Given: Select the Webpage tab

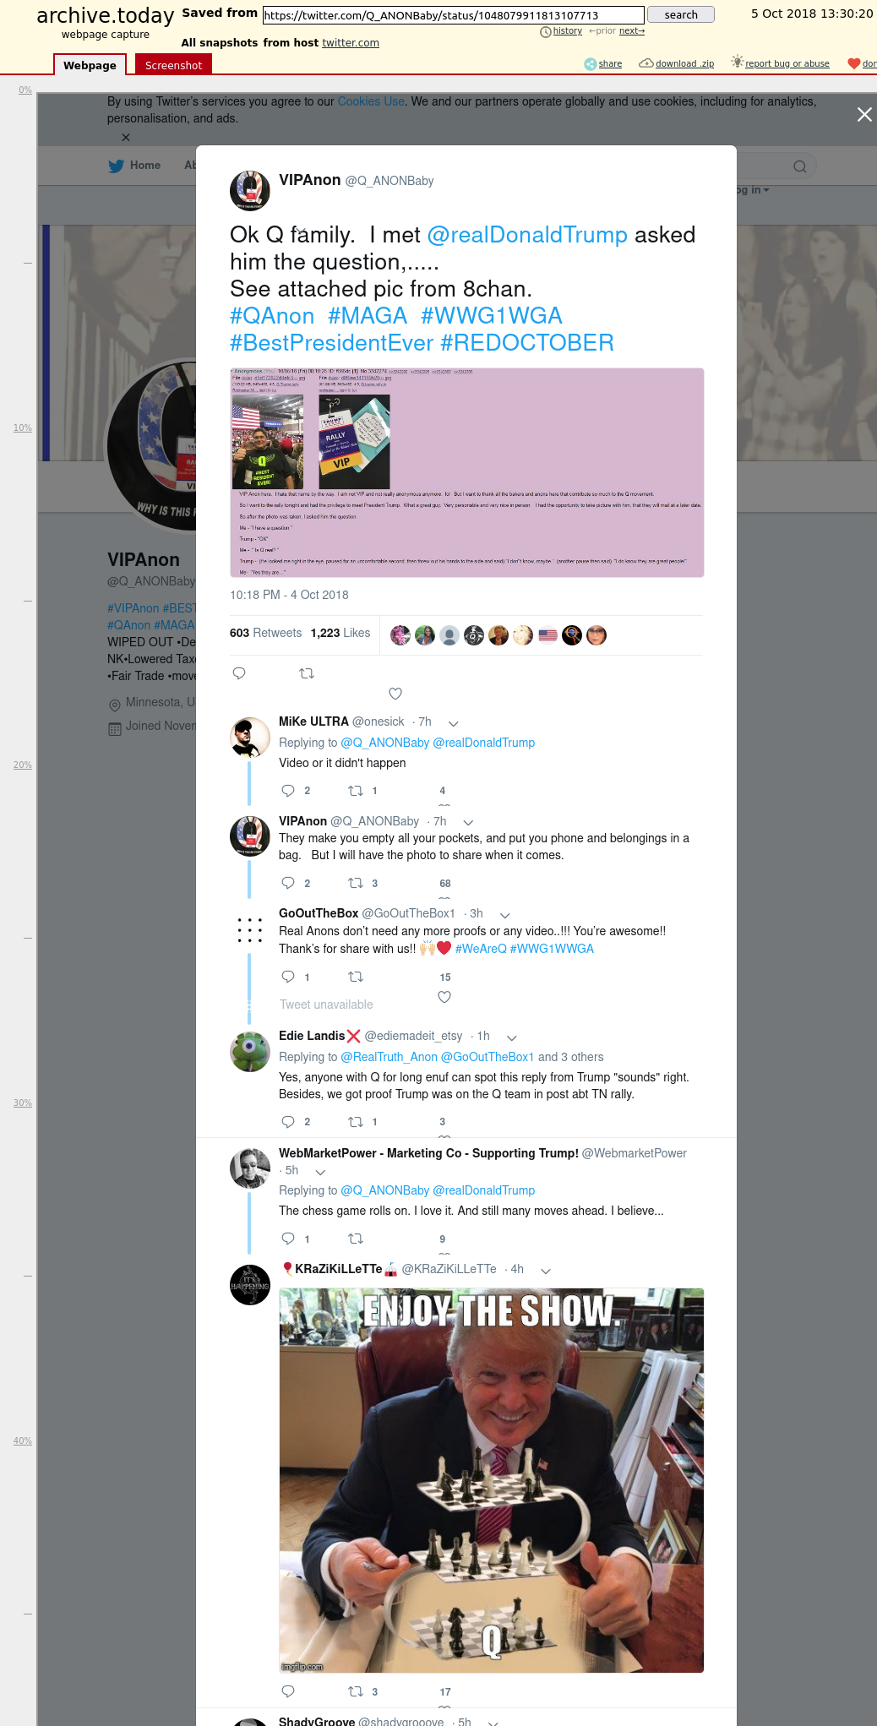Looking at the screenshot, I should coord(90,65).
